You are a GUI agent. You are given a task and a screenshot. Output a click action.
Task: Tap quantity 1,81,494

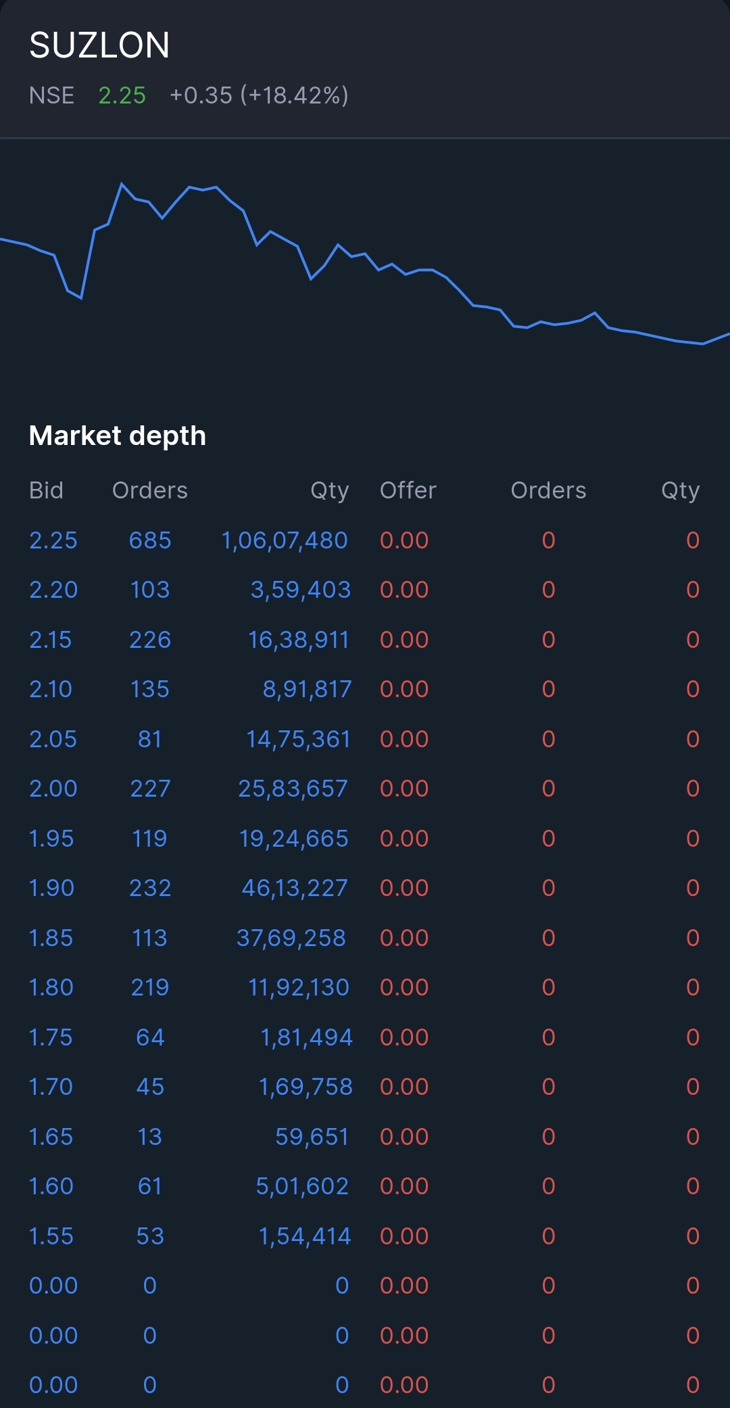(x=306, y=1037)
